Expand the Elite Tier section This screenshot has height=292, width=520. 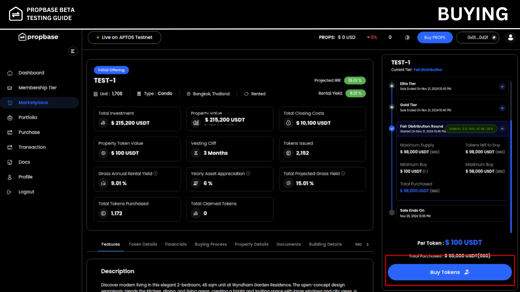pyautogui.click(x=502, y=87)
